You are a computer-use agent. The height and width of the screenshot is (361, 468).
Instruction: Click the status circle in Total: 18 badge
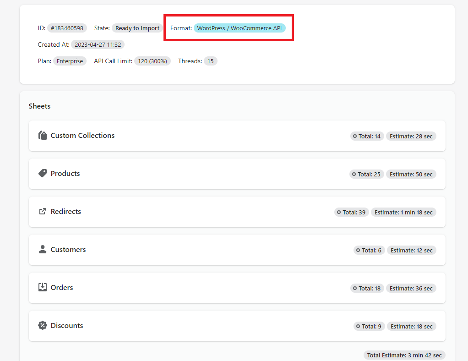click(x=355, y=288)
